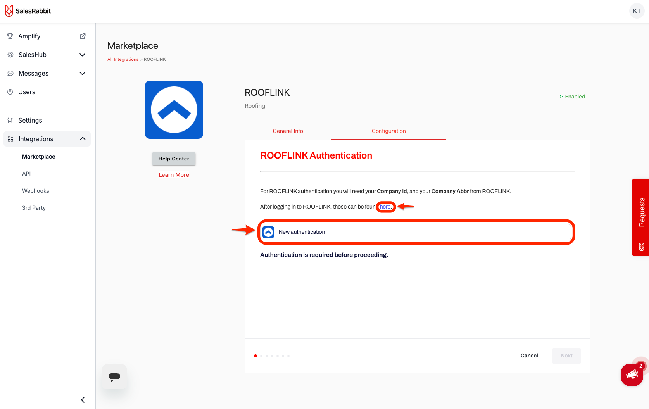The height and width of the screenshot is (409, 649).
Task: Follow the Learn More link
Action: [174, 175]
